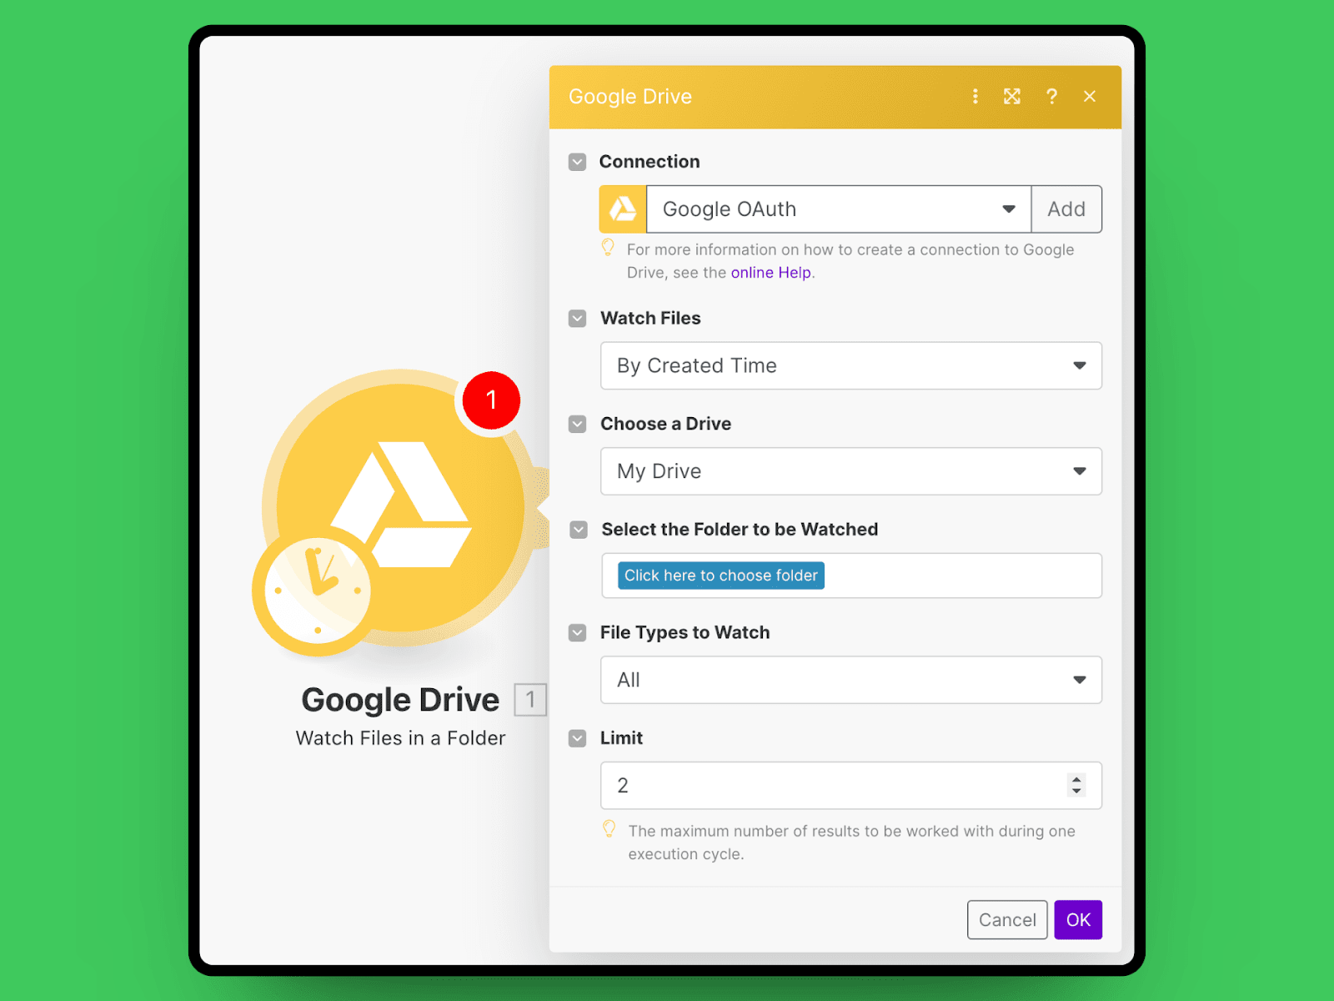Click the Google Drive module title text
The width and height of the screenshot is (1334, 1001).
[x=400, y=700]
